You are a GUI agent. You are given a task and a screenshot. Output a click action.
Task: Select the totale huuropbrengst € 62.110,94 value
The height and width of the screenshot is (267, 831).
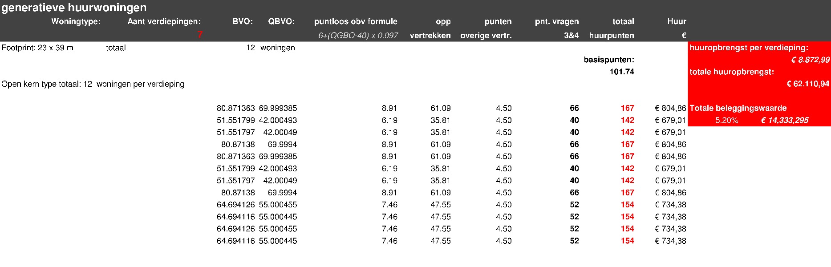coord(808,84)
